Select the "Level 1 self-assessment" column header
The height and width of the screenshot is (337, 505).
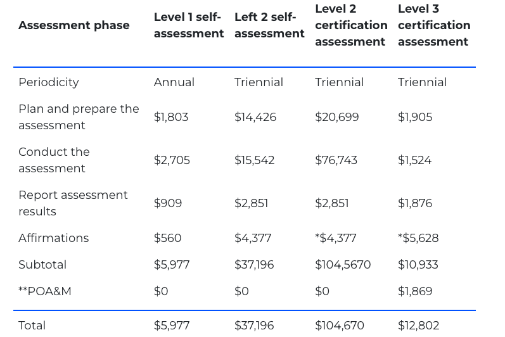[188, 25]
